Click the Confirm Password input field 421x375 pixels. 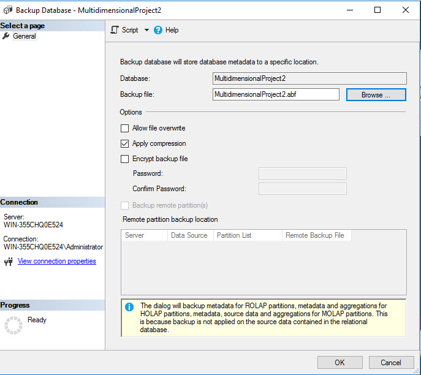click(x=303, y=189)
